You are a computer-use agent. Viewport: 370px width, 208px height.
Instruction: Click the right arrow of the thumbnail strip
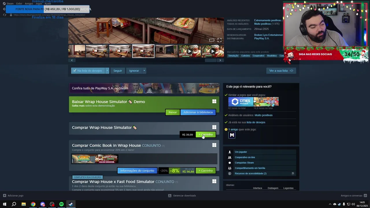[x=220, y=60]
